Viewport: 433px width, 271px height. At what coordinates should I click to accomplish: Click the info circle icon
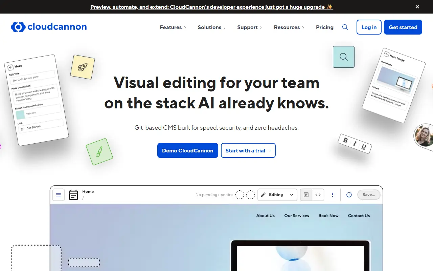(349, 195)
